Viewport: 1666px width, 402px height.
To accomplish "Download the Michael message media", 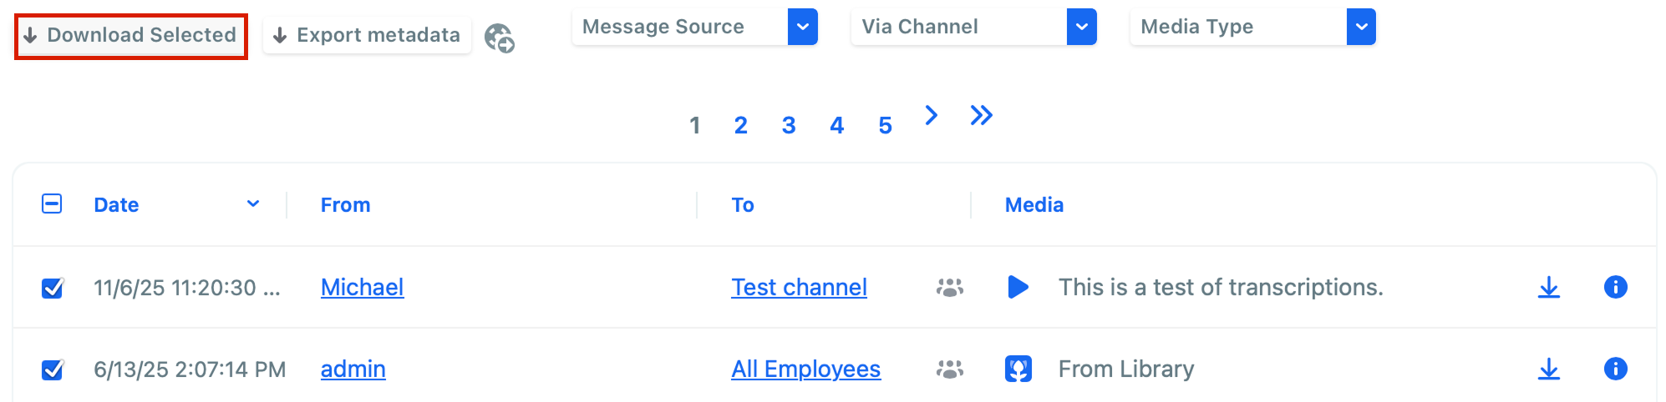I will pos(1549,288).
